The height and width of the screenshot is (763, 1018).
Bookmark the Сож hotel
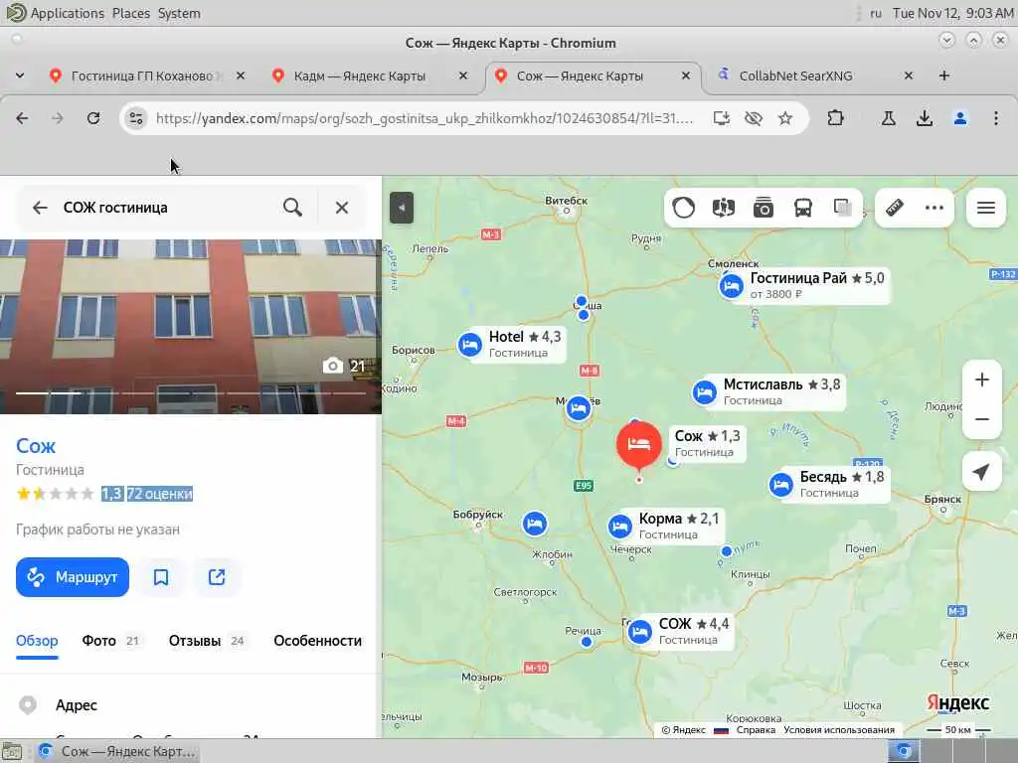(x=161, y=577)
